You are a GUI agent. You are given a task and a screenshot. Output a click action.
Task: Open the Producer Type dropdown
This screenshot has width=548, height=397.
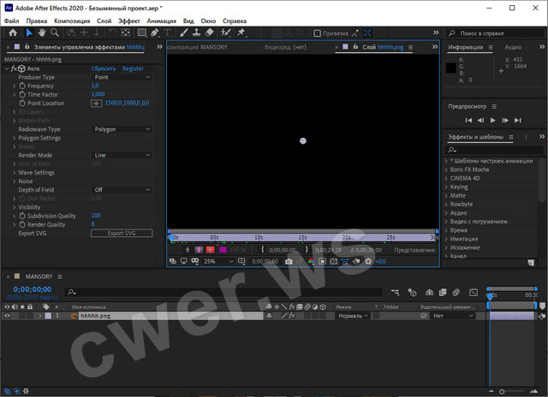(x=122, y=77)
